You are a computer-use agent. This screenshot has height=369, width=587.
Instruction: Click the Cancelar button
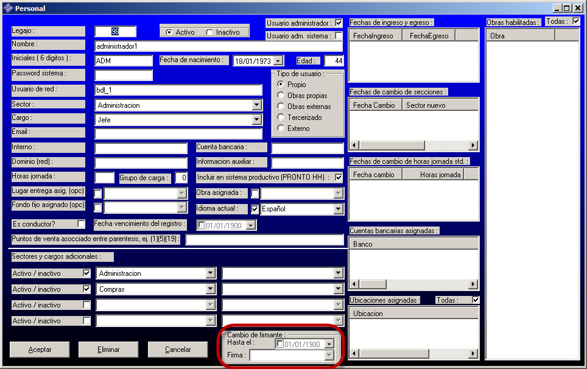178,350
